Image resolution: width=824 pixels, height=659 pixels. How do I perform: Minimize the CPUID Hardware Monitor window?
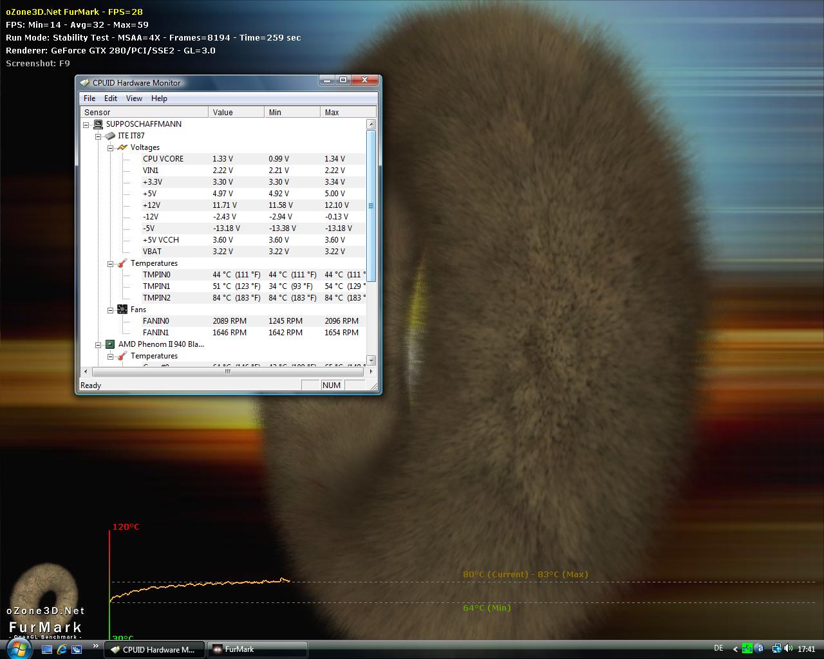(x=328, y=80)
